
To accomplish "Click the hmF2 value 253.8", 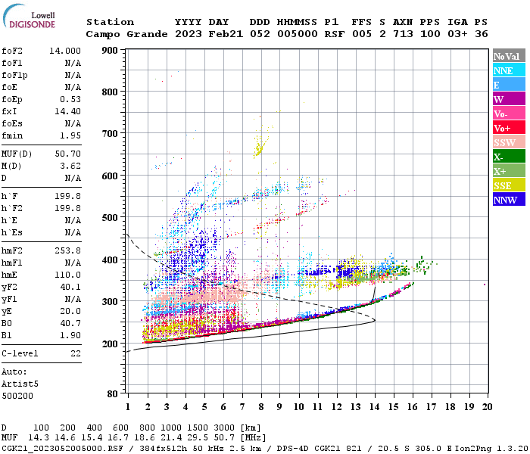I will 68,250.
